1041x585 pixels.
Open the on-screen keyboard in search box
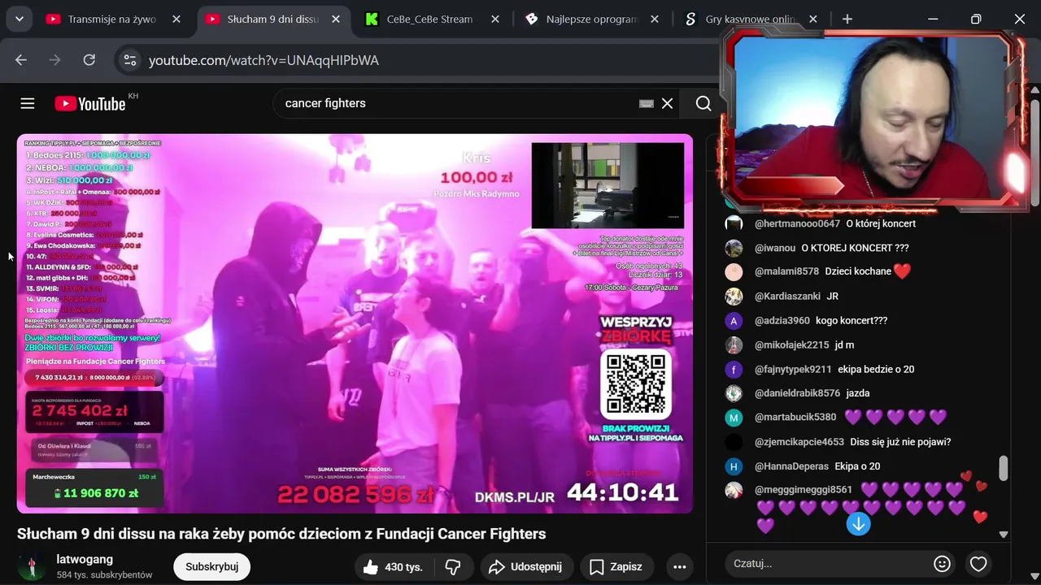647,103
